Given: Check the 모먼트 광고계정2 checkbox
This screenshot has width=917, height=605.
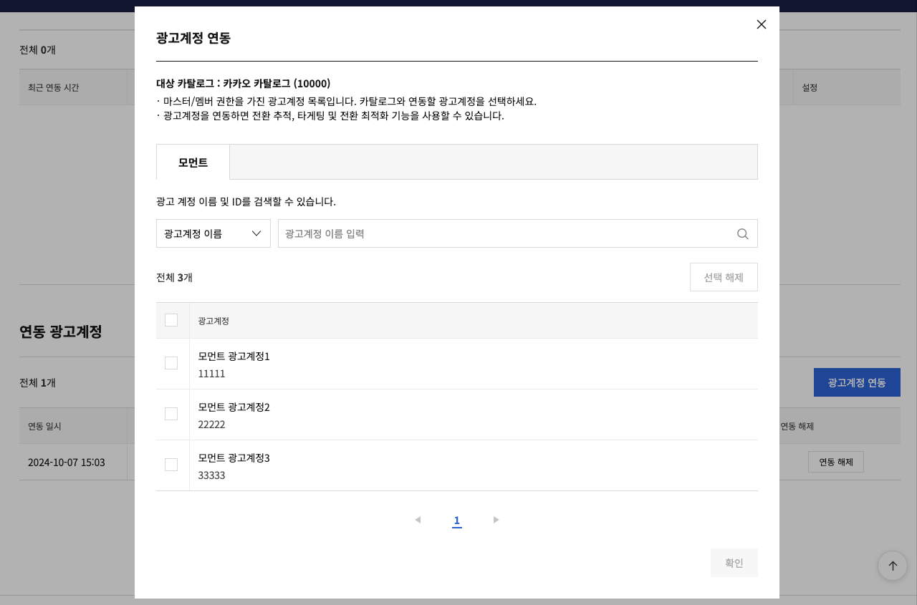Looking at the screenshot, I should click(171, 414).
